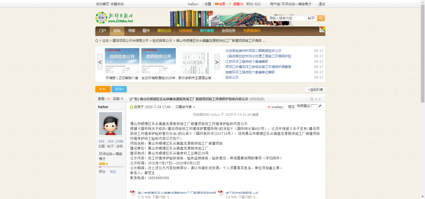Open the 免费邀请码 navigation tab
This screenshot has height=199, width=425.
click(x=252, y=31)
